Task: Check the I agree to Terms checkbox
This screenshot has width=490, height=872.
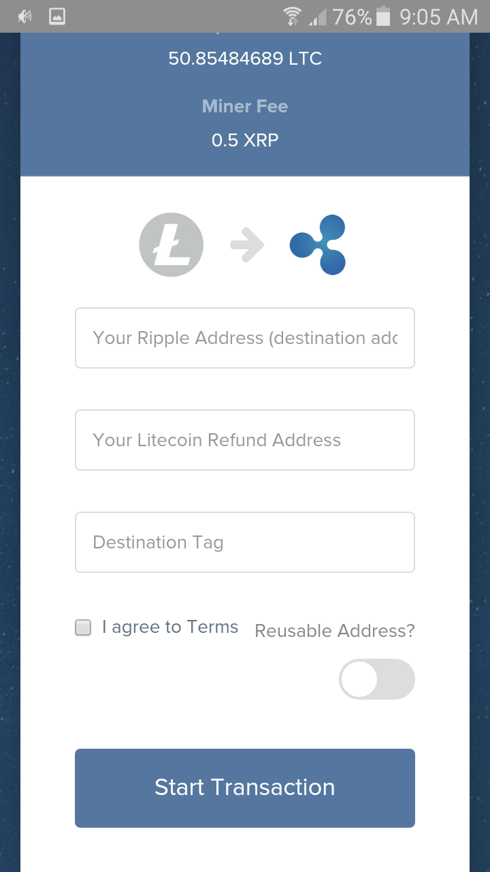Action: 82,627
